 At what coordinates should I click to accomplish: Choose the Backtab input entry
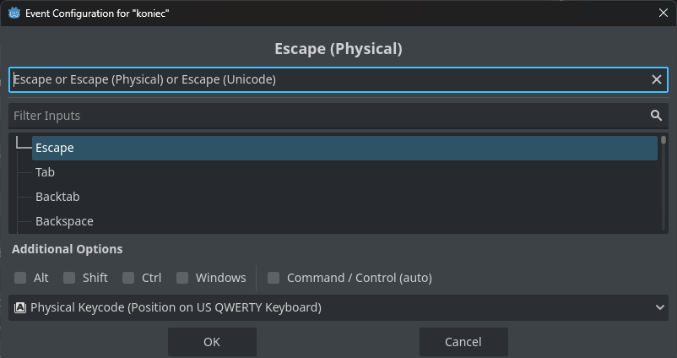click(x=57, y=197)
